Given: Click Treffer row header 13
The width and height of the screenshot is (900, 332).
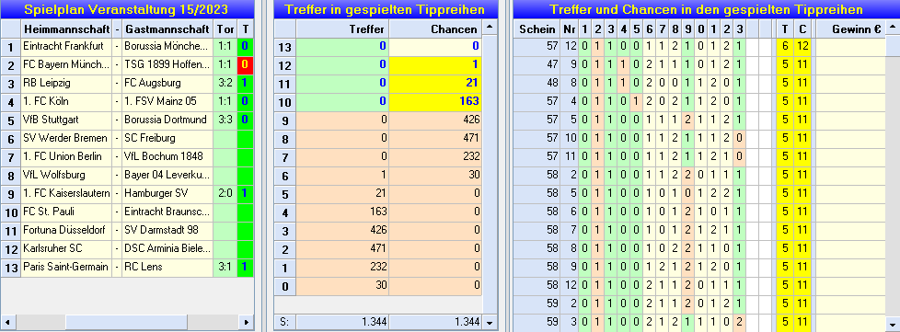Looking at the screenshot, I should coord(284,47).
